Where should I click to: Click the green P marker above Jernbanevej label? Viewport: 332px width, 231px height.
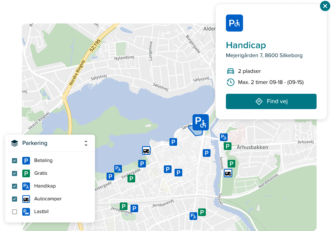pos(124,206)
